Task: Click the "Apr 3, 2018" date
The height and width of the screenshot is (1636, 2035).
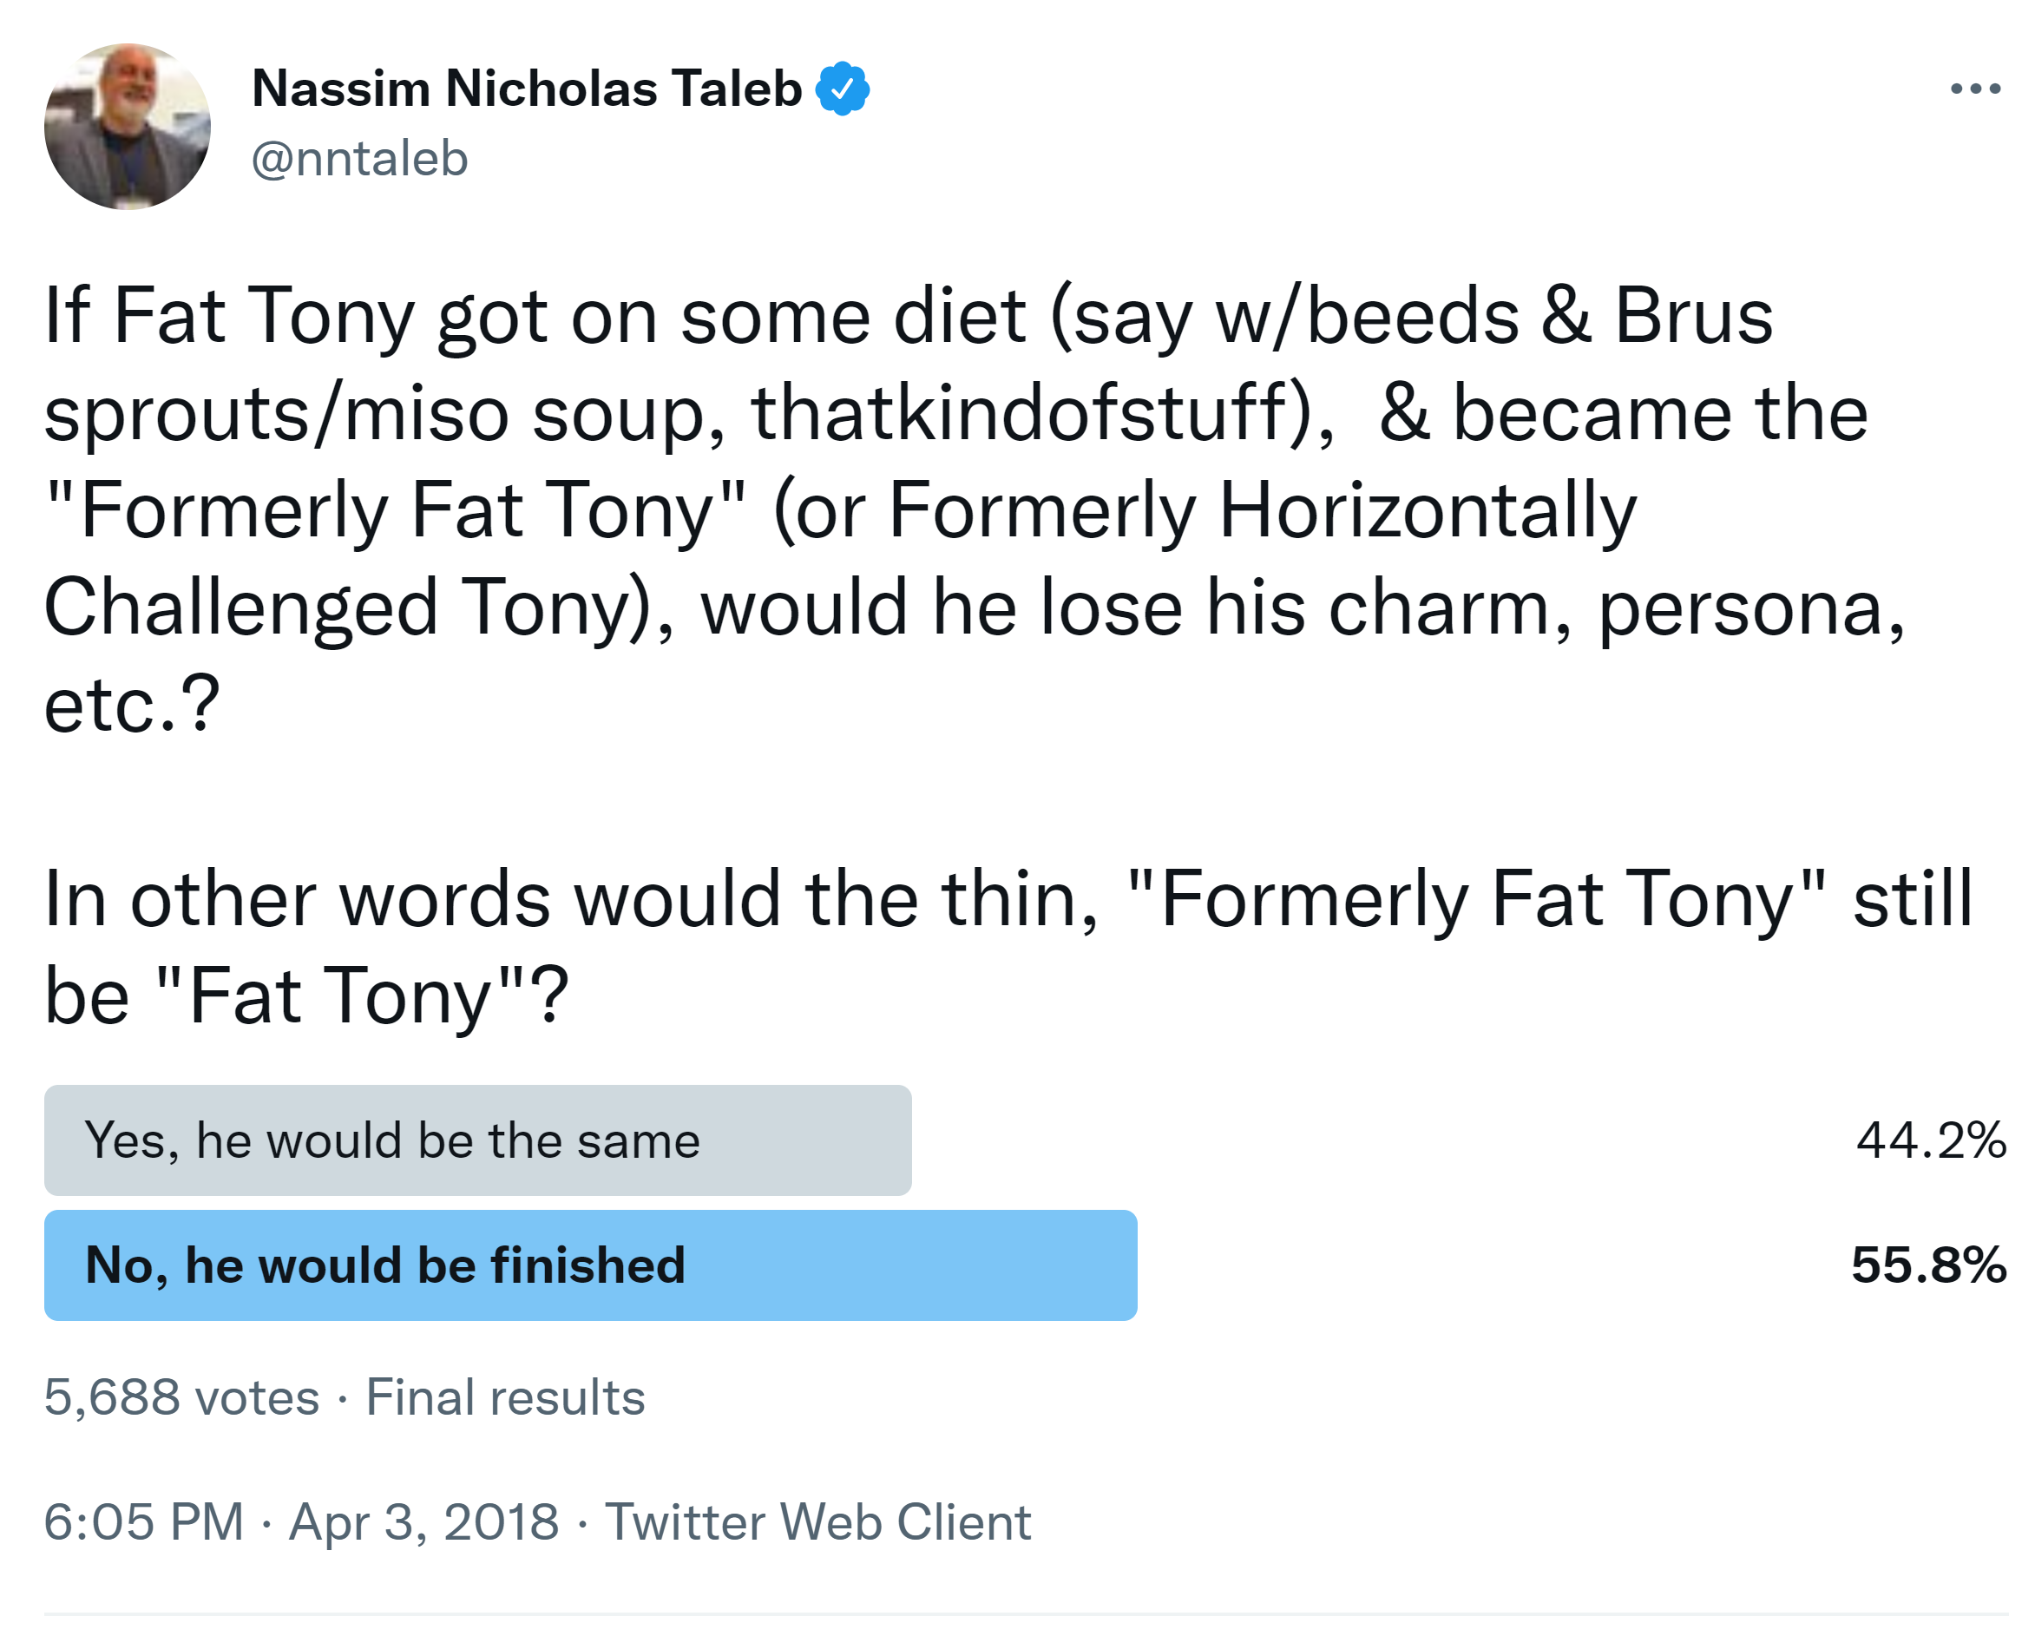Action: [423, 1521]
